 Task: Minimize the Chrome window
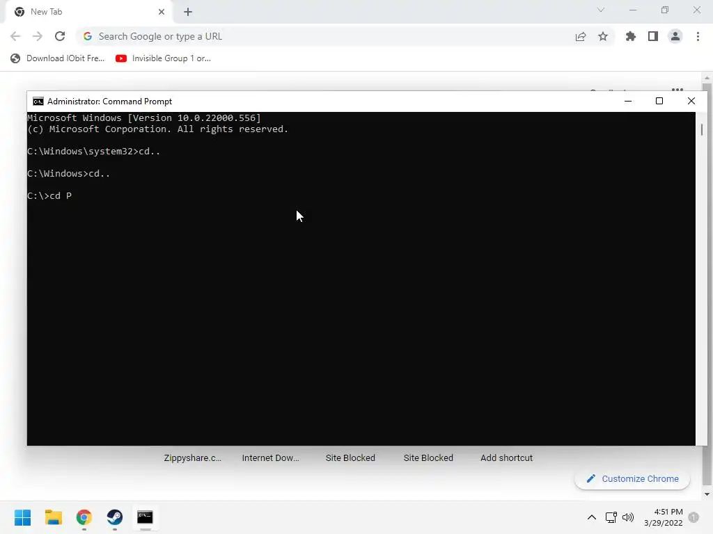tap(633, 10)
